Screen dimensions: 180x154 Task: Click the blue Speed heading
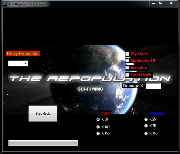click(x=157, y=113)
